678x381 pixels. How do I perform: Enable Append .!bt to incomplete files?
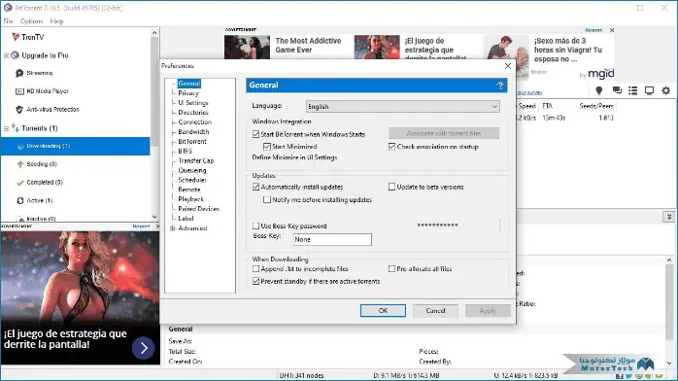point(256,268)
